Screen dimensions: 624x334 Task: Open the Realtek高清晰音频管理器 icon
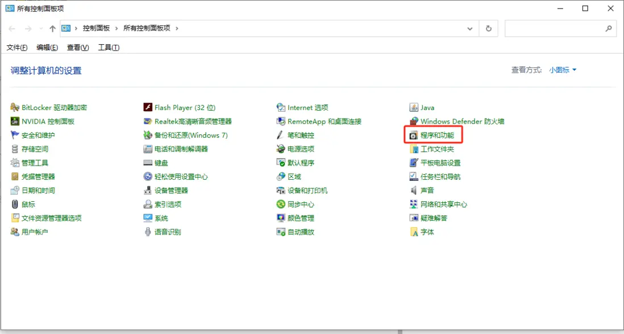(148, 121)
